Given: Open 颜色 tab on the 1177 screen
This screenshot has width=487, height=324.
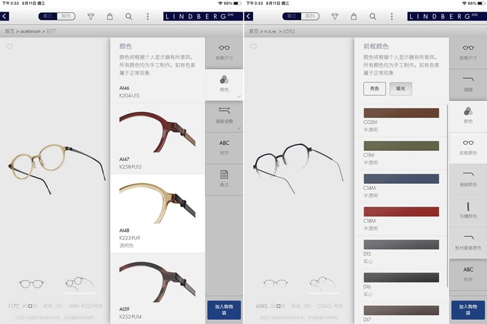Looking at the screenshot, I should 224,85.
